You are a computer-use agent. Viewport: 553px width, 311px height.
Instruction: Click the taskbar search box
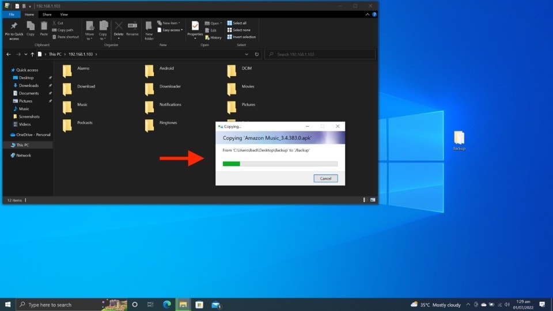coord(73,305)
